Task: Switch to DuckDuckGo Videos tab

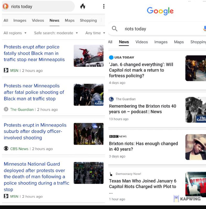Action: point(38,20)
